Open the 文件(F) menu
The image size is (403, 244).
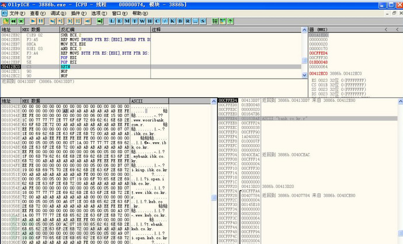tap(17, 13)
